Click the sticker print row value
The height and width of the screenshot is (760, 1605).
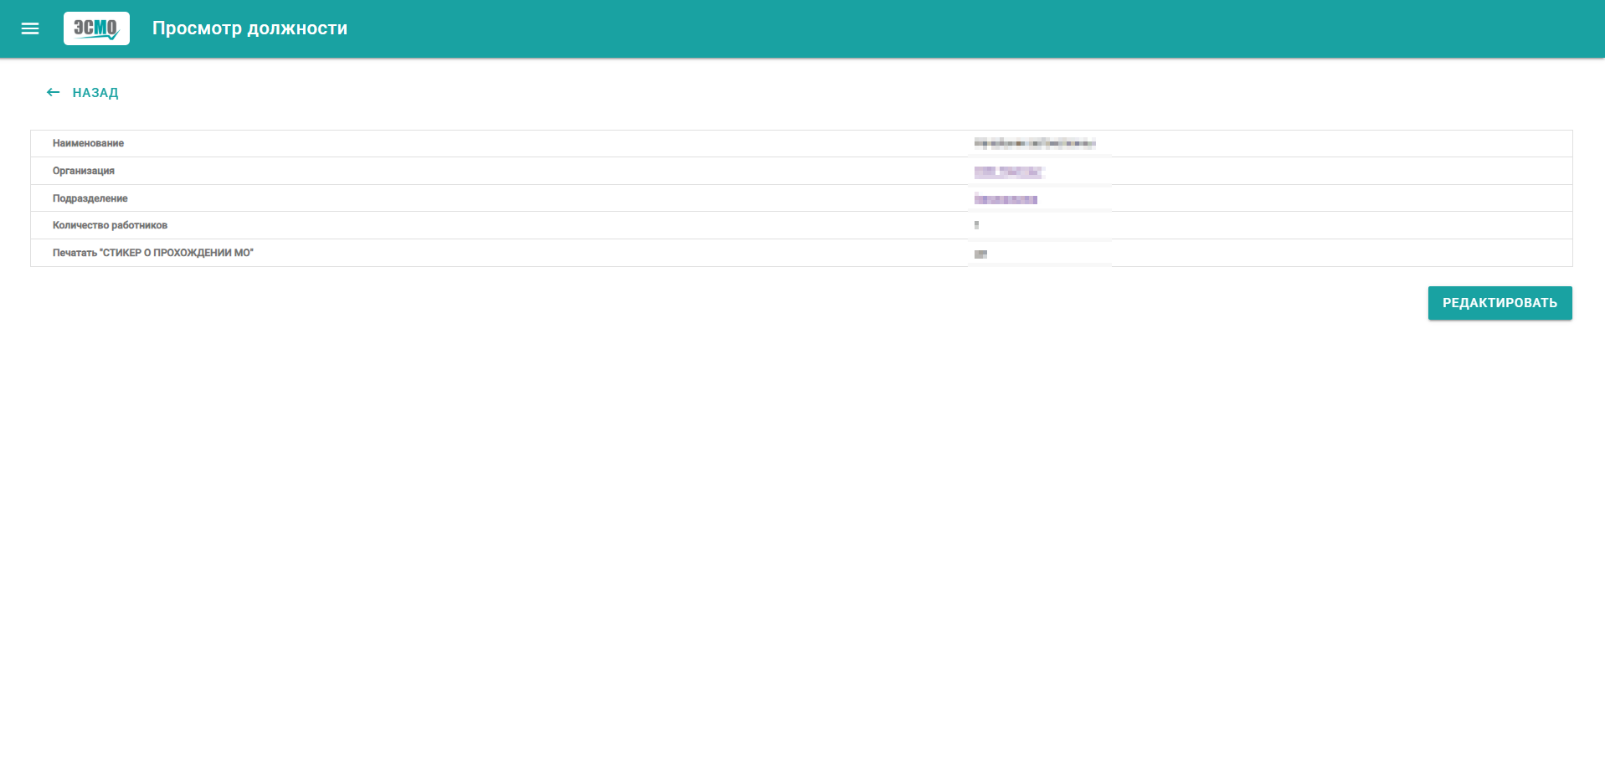(980, 254)
